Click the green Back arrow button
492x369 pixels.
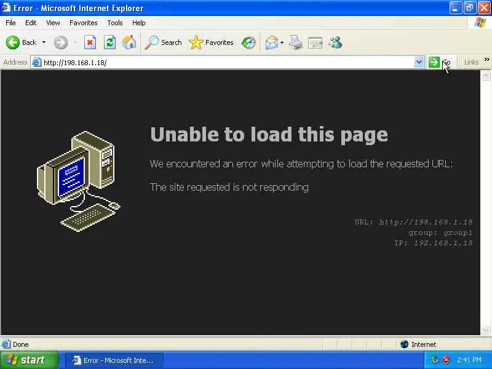coord(13,42)
